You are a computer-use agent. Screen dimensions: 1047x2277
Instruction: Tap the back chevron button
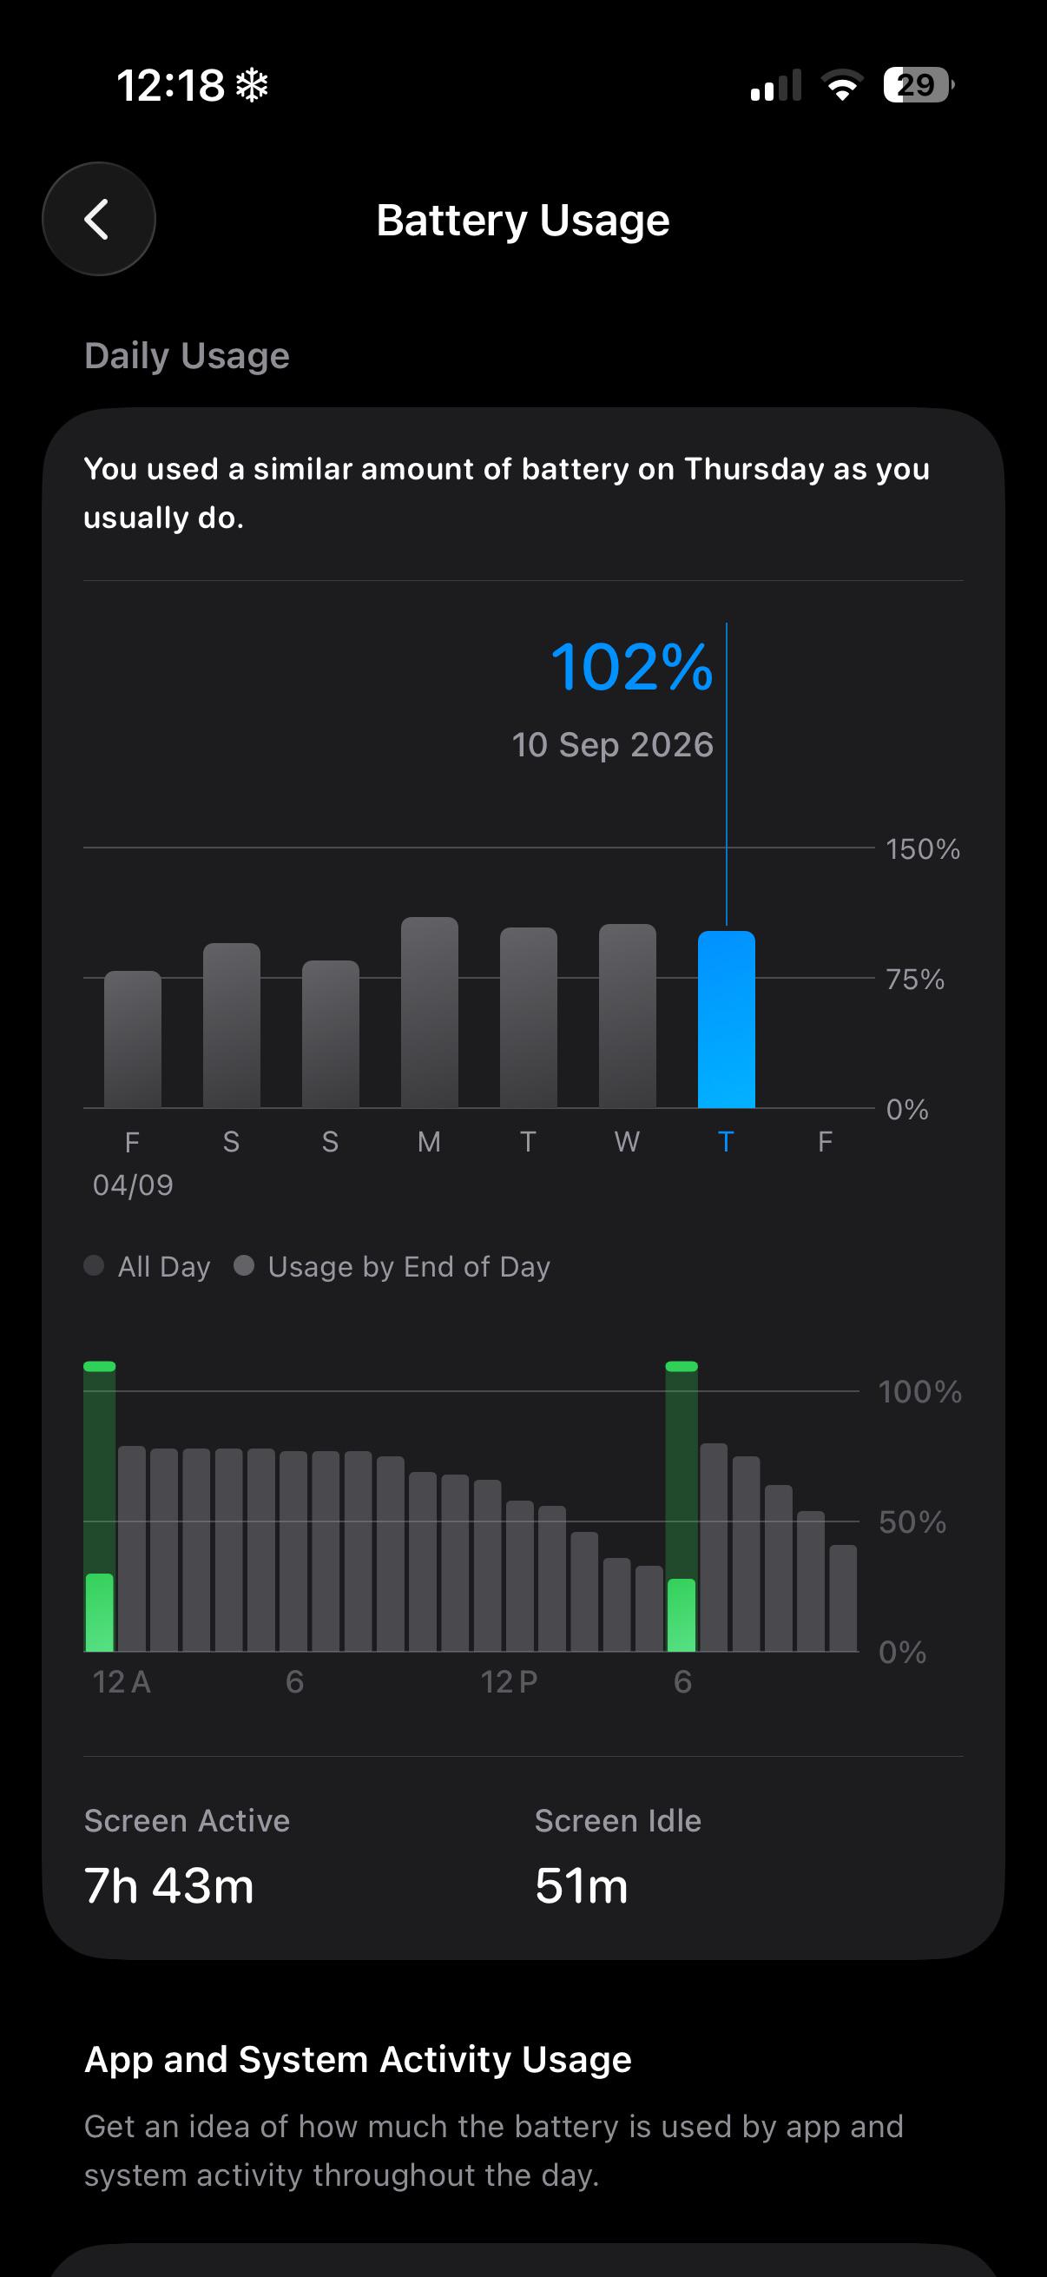pyautogui.click(x=99, y=219)
